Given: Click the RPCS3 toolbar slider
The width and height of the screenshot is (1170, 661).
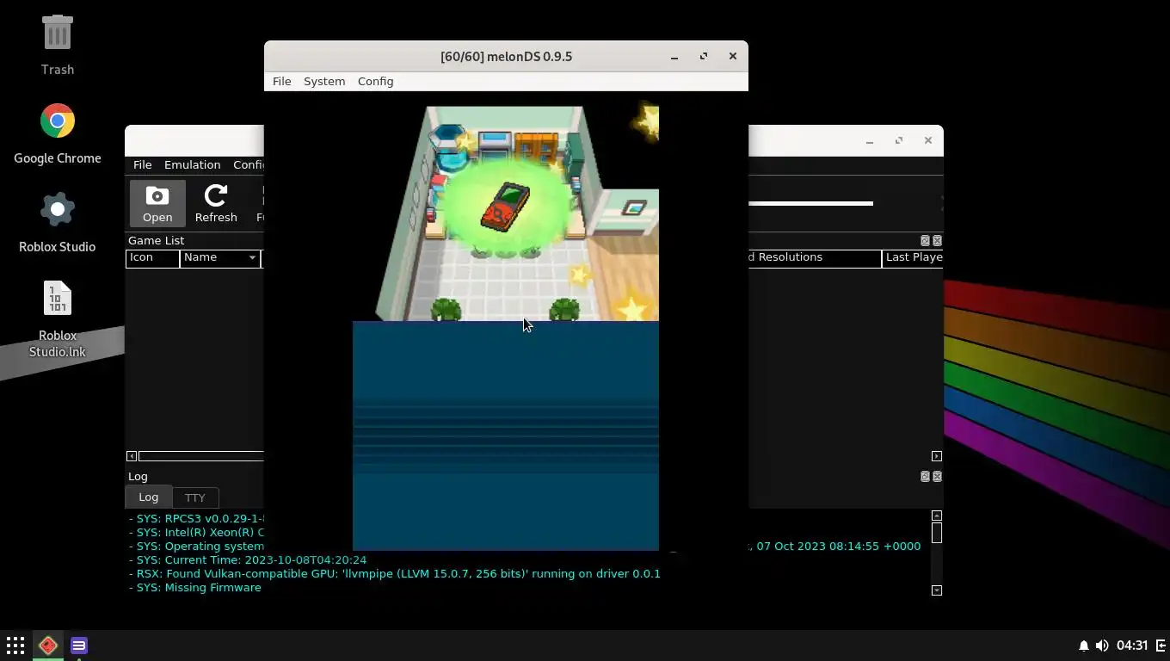Looking at the screenshot, I should [810, 203].
